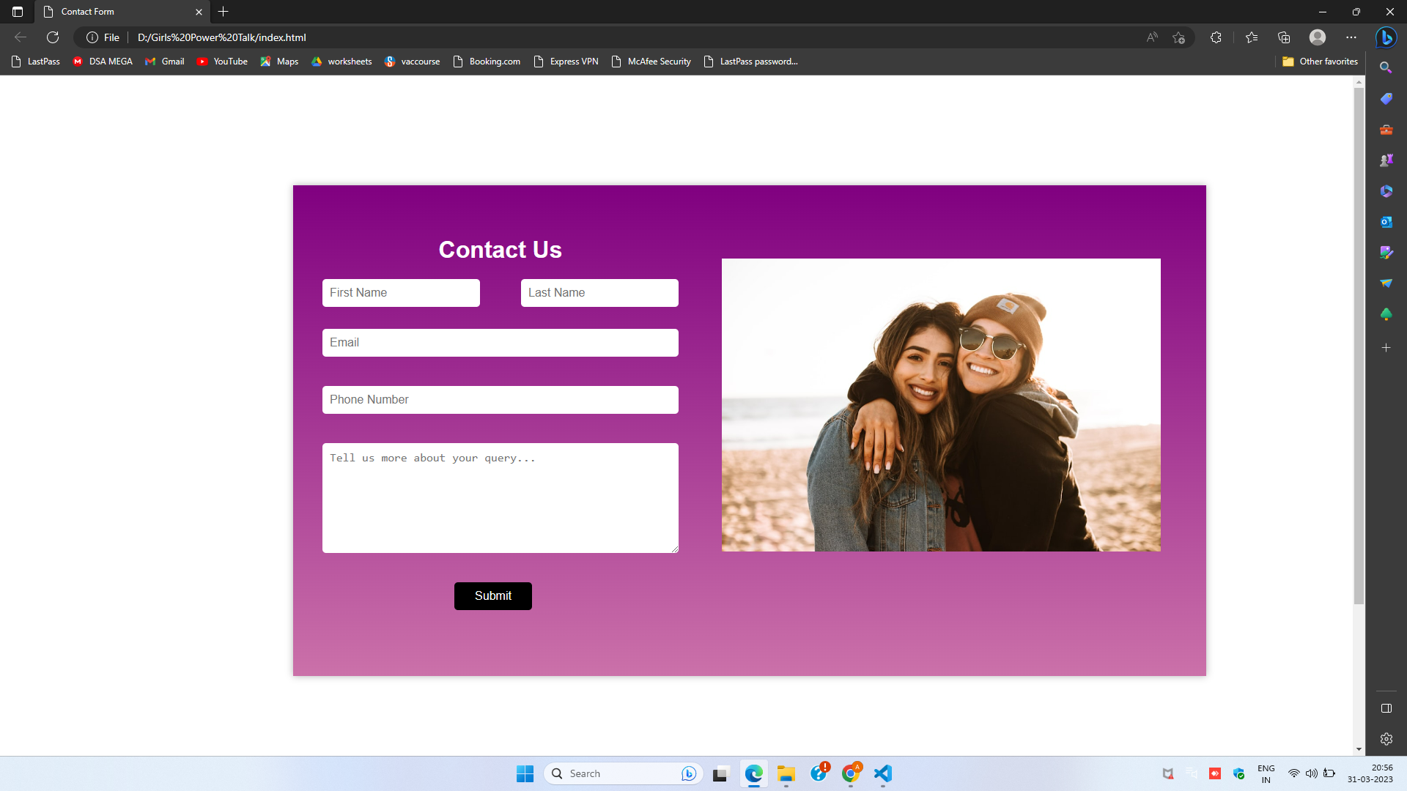The width and height of the screenshot is (1407, 791).
Task: Click the add sidebar app plus
Action: pyautogui.click(x=1386, y=348)
